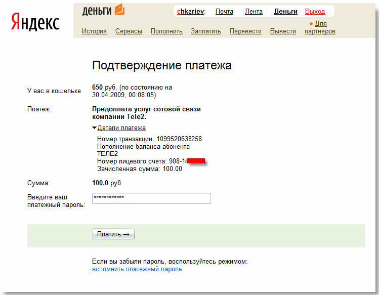This screenshot has height=295, width=379.
Task: Open the История tab
Action: (94, 31)
